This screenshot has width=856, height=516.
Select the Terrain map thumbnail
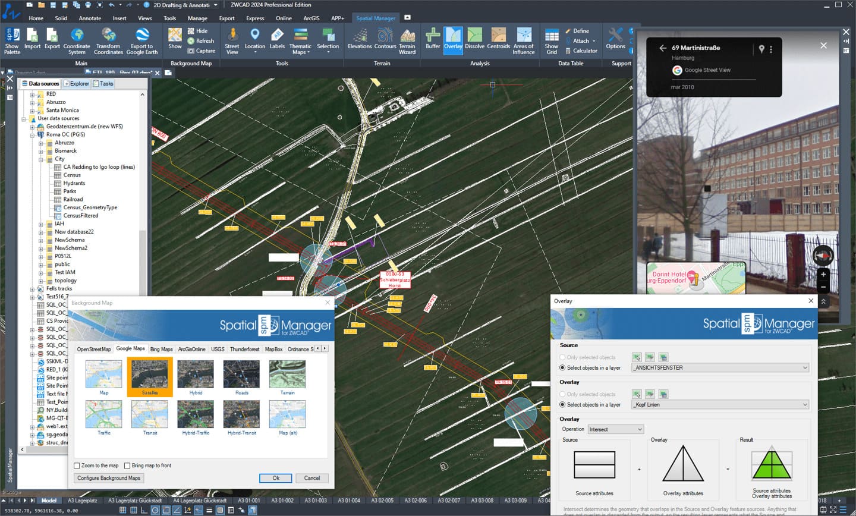[x=287, y=377]
